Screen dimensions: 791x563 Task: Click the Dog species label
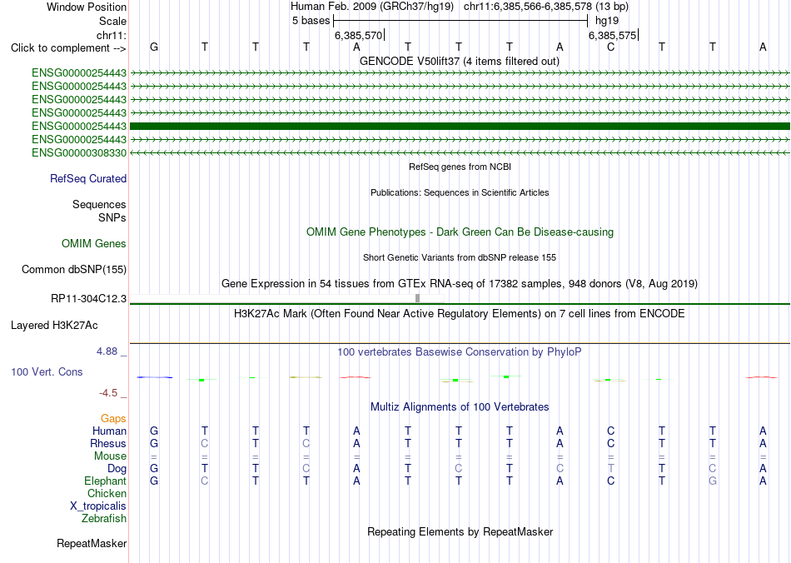[117, 469]
